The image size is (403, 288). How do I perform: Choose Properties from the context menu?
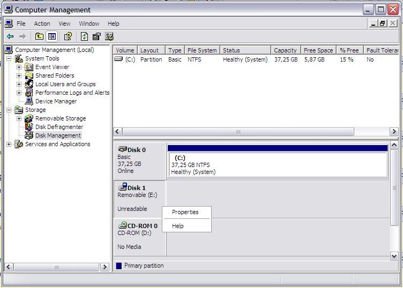[x=186, y=213]
